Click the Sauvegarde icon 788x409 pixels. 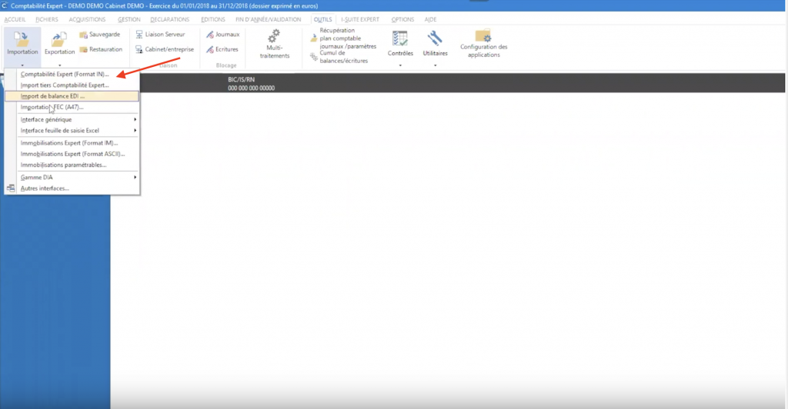[83, 35]
